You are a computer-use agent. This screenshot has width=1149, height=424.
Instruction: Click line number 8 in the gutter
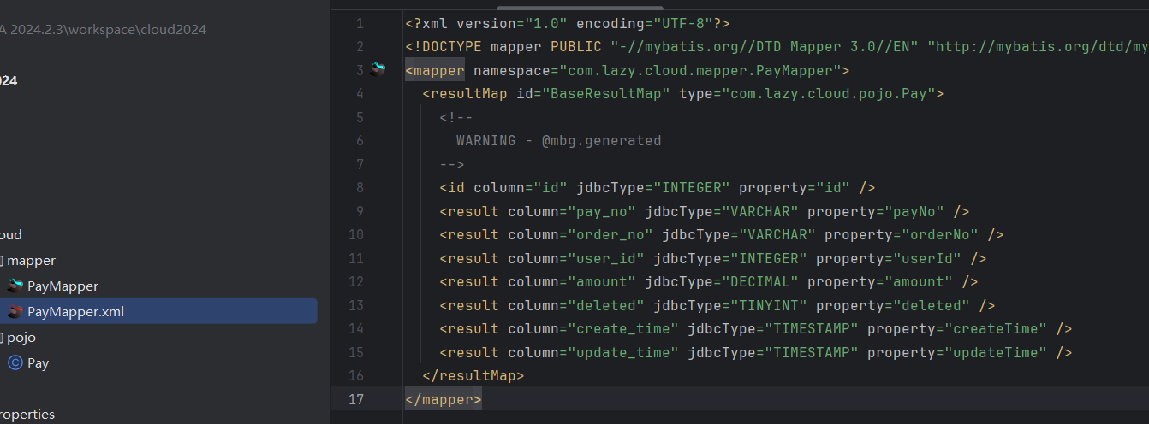coord(360,188)
